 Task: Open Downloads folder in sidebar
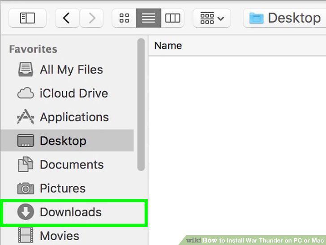click(x=71, y=212)
